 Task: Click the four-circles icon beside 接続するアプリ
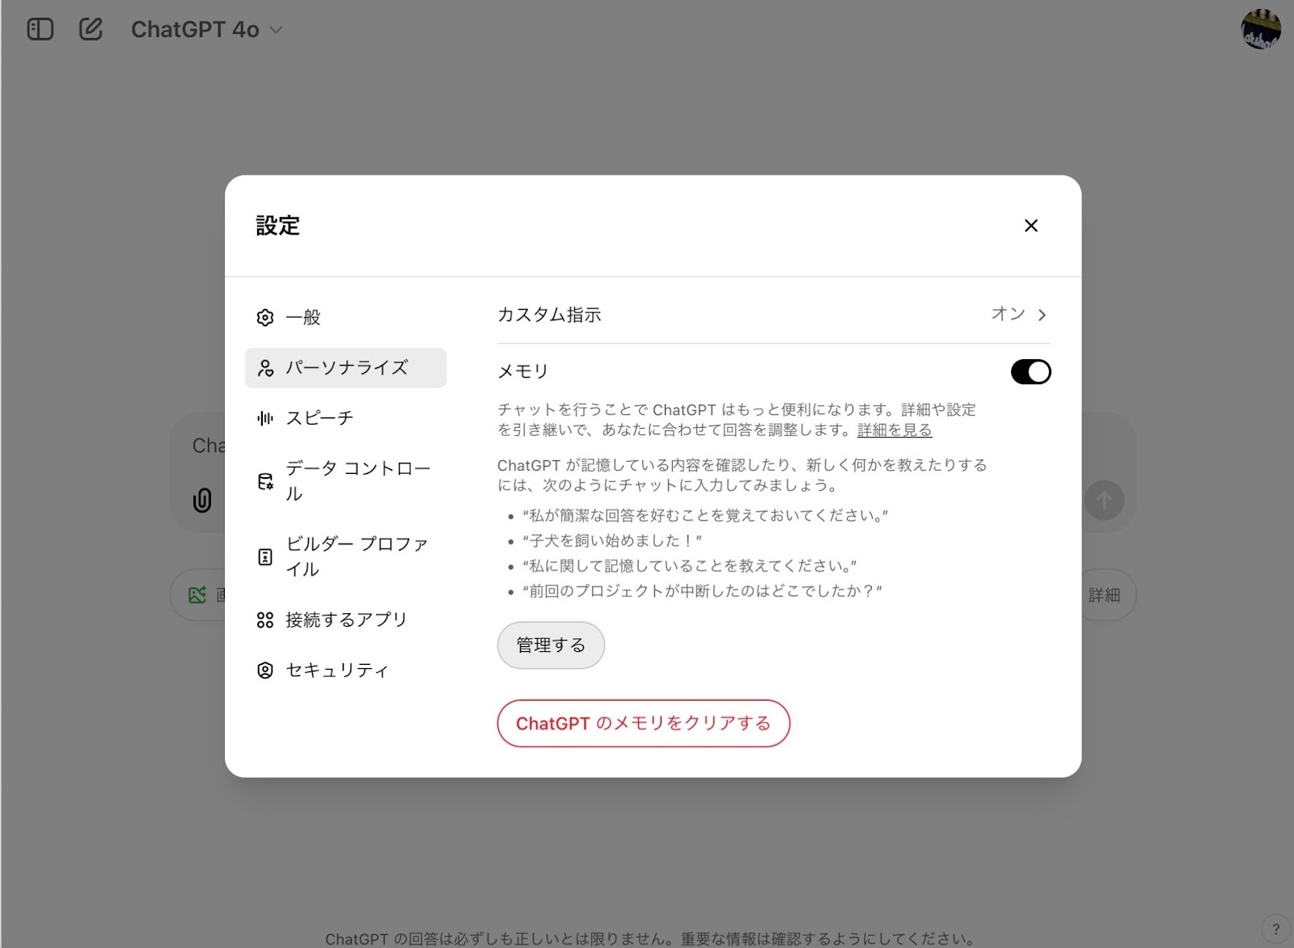click(265, 620)
